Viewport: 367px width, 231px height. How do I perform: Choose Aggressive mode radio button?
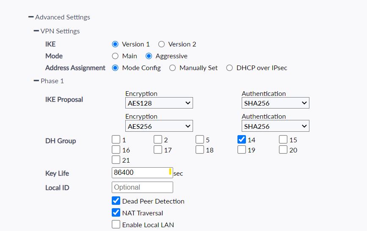(x=149, y=56)
